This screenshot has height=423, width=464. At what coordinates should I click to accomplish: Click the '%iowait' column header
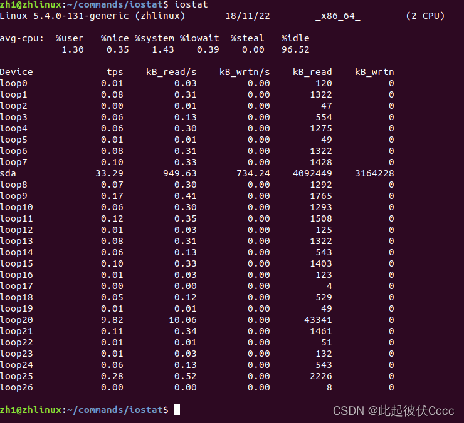click(199, 38)
